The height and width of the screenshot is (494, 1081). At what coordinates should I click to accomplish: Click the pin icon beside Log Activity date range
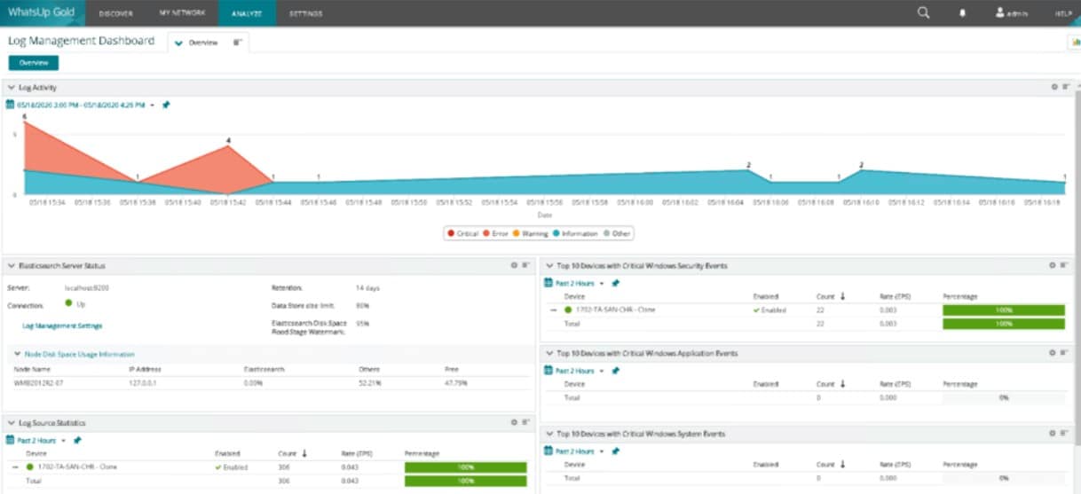tap(166, 105)
